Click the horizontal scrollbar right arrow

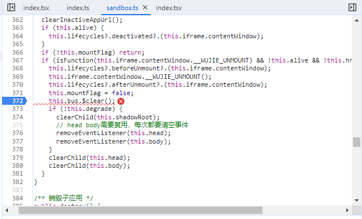click(347, 210)
